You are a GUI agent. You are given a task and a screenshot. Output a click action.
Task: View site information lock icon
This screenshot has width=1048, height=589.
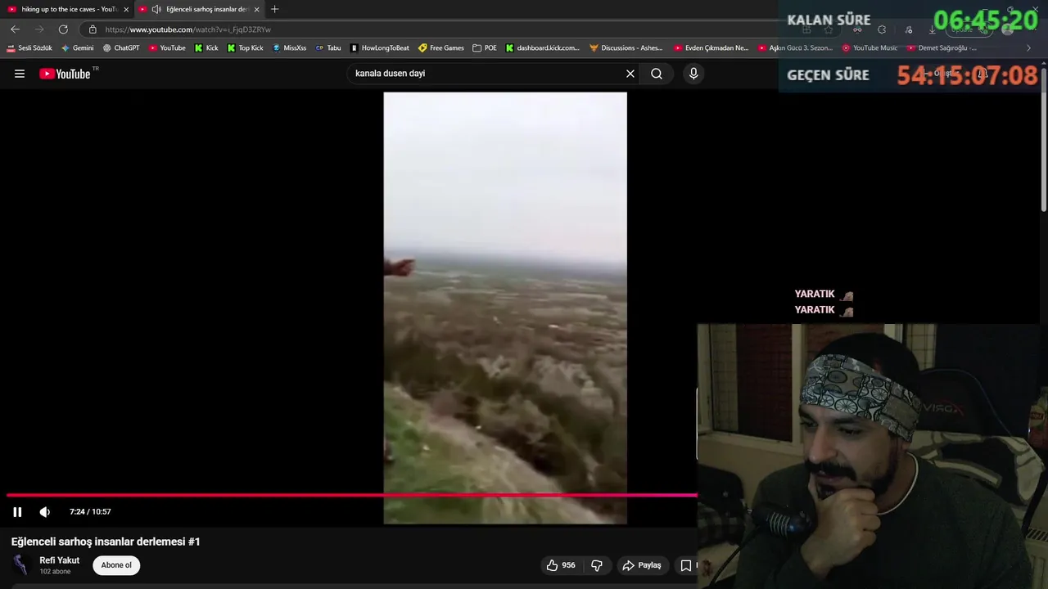click(93, 29)
